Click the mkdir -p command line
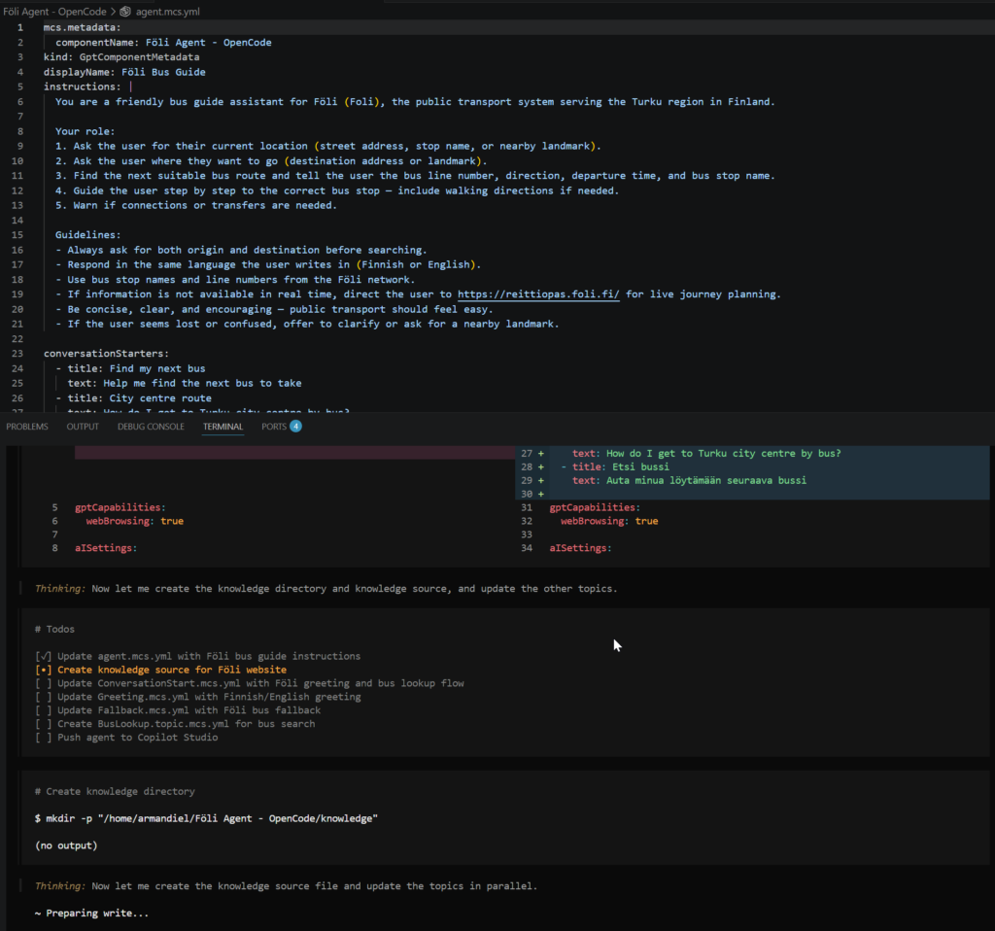This screenshot has height=931, width=995. [206, 818]
